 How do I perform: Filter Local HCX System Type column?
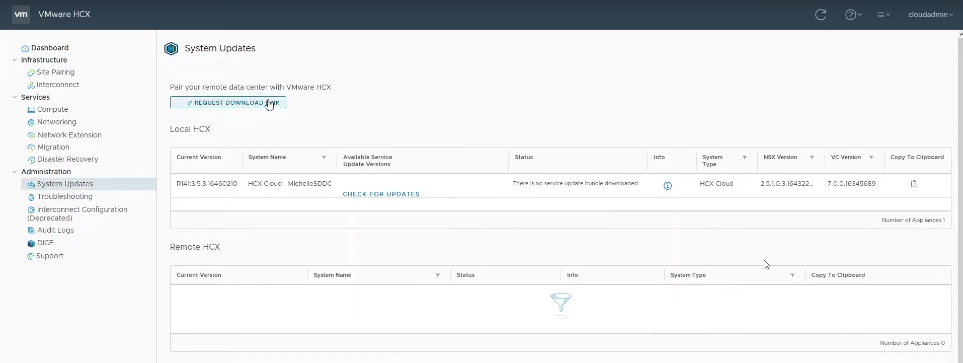pos(745,158)
